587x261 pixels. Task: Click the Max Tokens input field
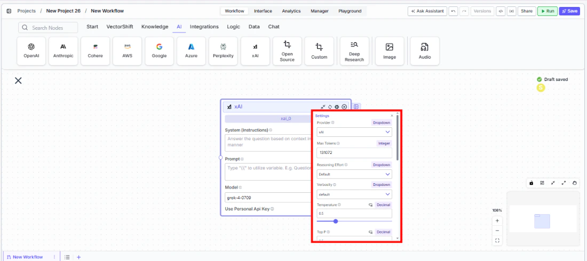coord(354,152)
